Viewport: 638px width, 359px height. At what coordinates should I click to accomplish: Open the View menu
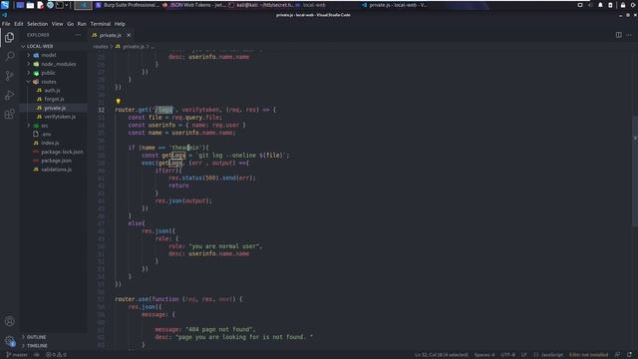click(x=58, y=24)
